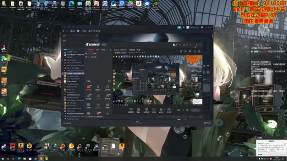Open Epic Games Launcher desktop shortcut

click(88, 147)
